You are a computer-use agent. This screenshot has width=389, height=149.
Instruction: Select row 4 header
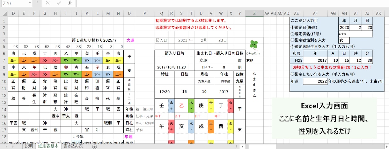(4, 40)
